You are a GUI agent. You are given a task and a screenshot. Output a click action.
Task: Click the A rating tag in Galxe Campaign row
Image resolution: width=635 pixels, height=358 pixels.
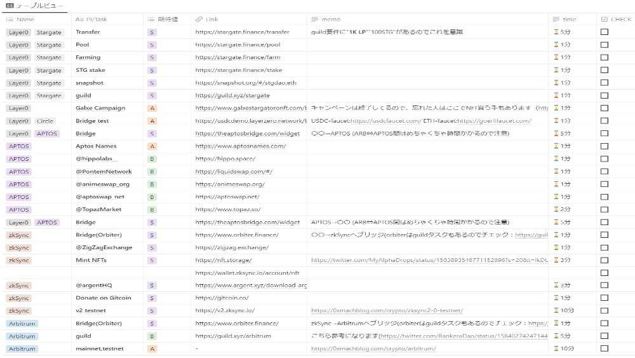coord(152,108)
